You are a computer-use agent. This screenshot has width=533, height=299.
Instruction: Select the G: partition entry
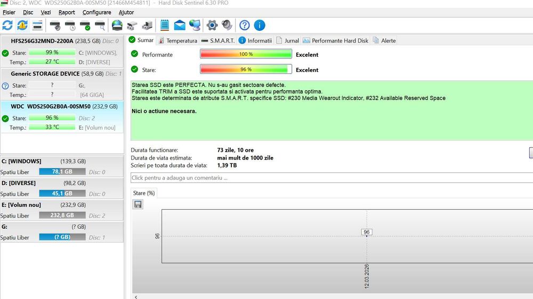[62, 232]
